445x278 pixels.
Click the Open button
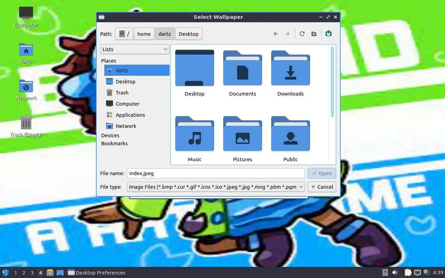pyautogui.click(x=322, y=173)
